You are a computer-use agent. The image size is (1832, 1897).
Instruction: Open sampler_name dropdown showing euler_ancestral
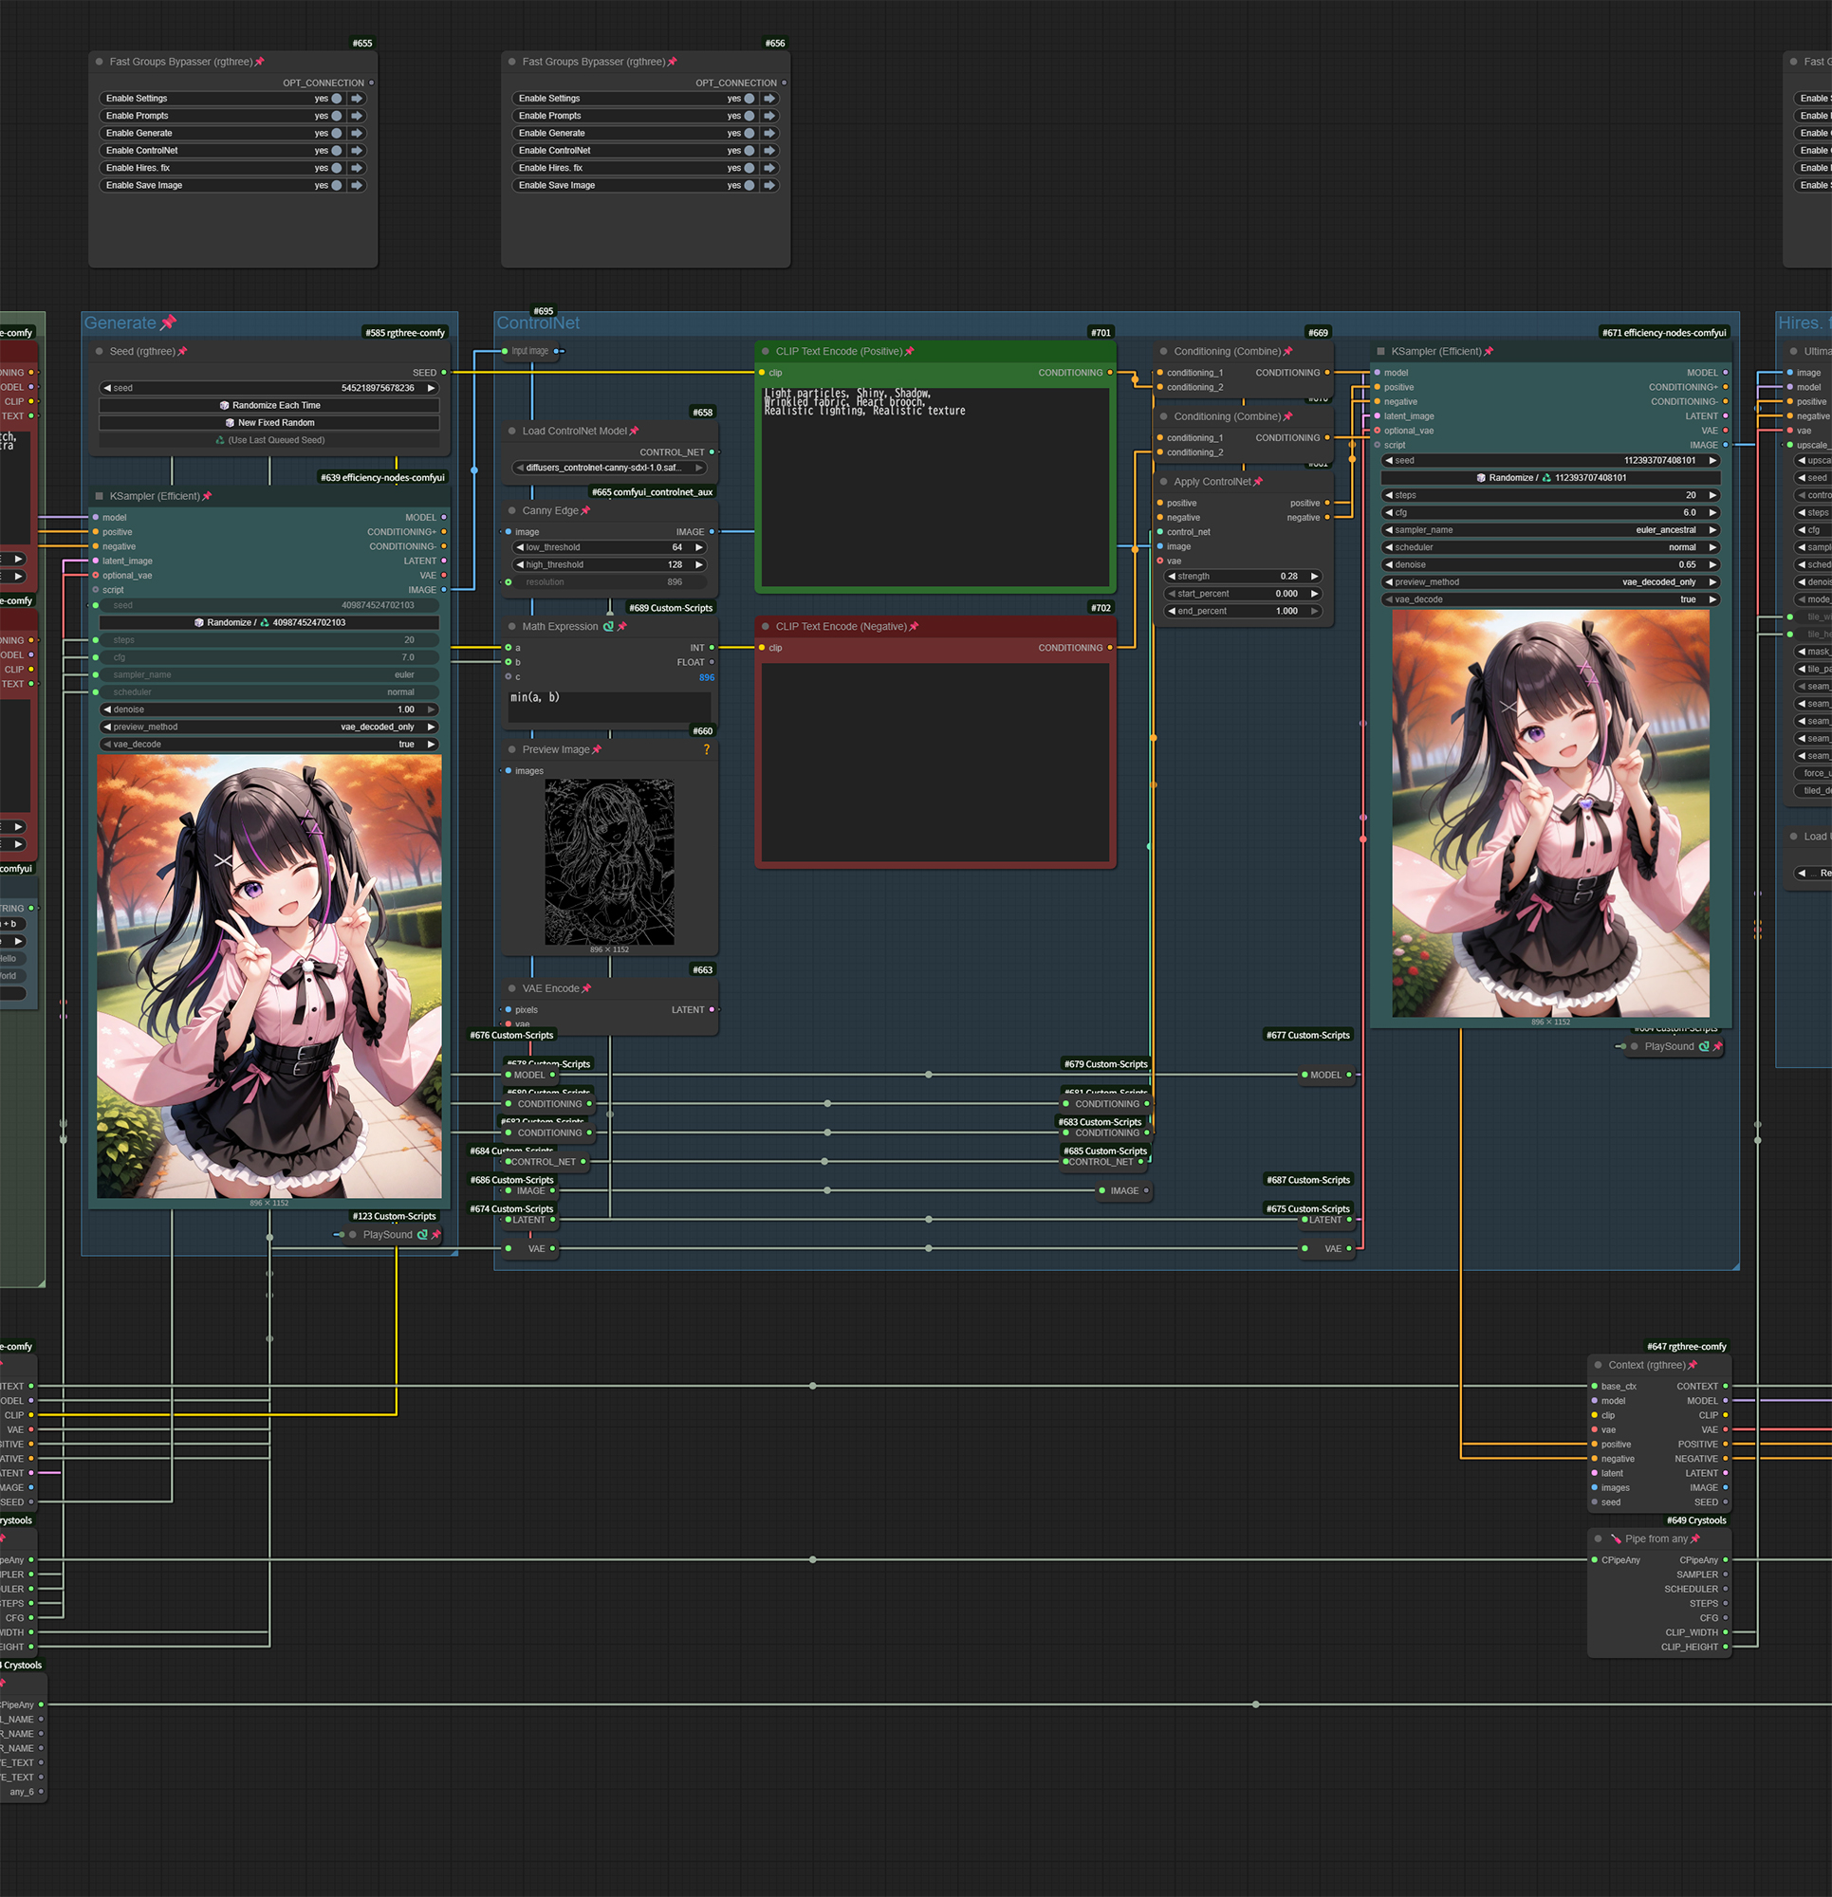pos(1549,530)
